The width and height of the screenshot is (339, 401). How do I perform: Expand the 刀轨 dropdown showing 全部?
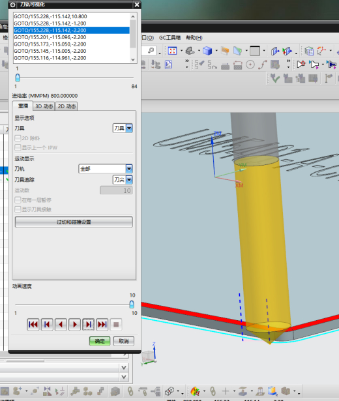[x=106, y=168]
